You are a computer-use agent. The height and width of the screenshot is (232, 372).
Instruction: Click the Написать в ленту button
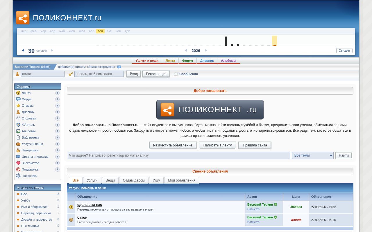click(218, 145)
